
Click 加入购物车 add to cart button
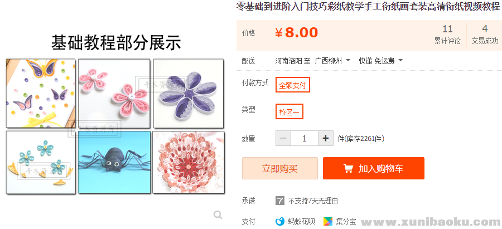pyautogui.click(x=373, y=168)
